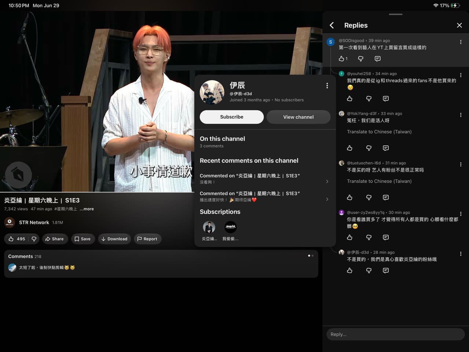The height and width of the screenshot is (352, 469).
Task: Open View channel button
Action: pos(298,117)
